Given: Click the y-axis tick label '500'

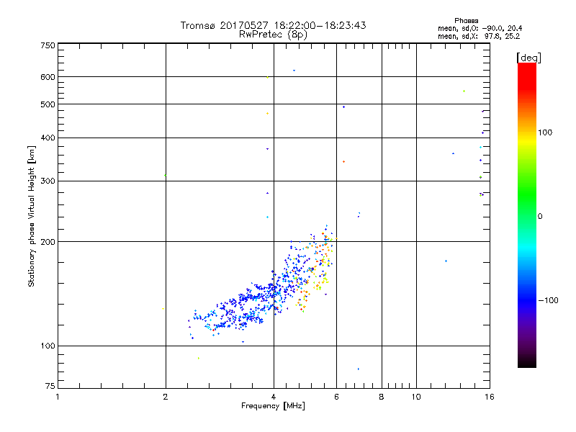Looking at the screenshot, I should coord(48,104).
